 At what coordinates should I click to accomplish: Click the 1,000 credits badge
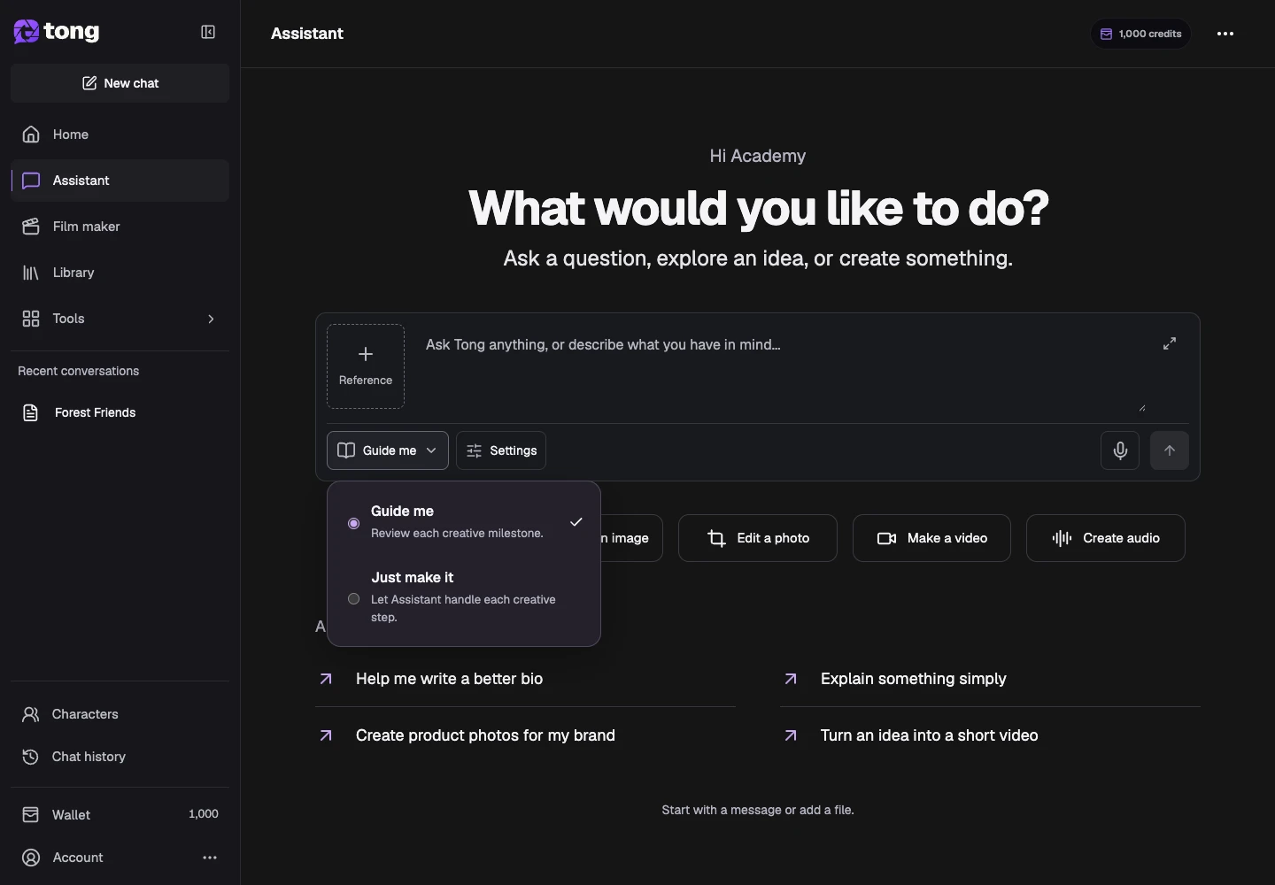tap(1140, 34)
